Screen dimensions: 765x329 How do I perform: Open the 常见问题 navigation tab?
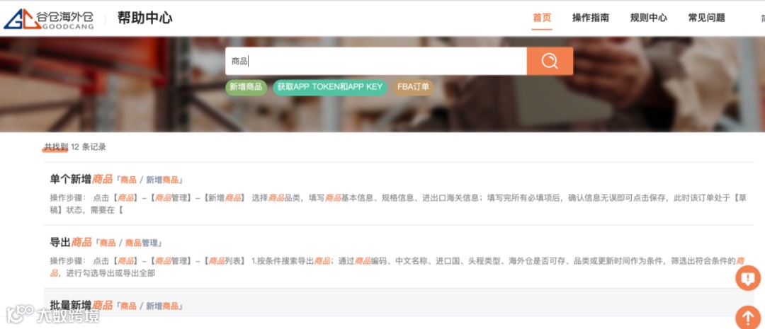(x=706, y=18)
